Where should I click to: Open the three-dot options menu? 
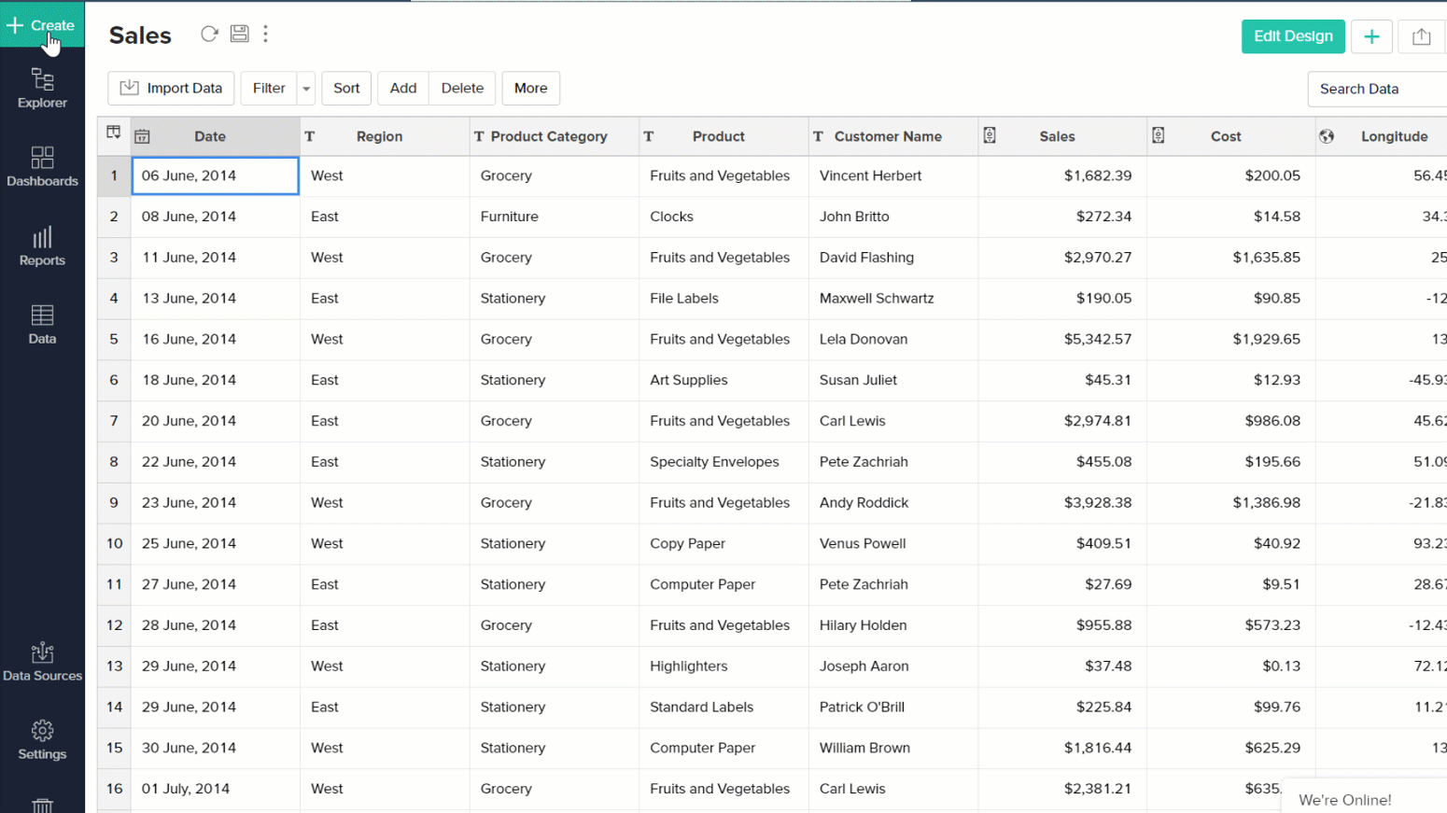pyautogui.click(x=266, y=35)
